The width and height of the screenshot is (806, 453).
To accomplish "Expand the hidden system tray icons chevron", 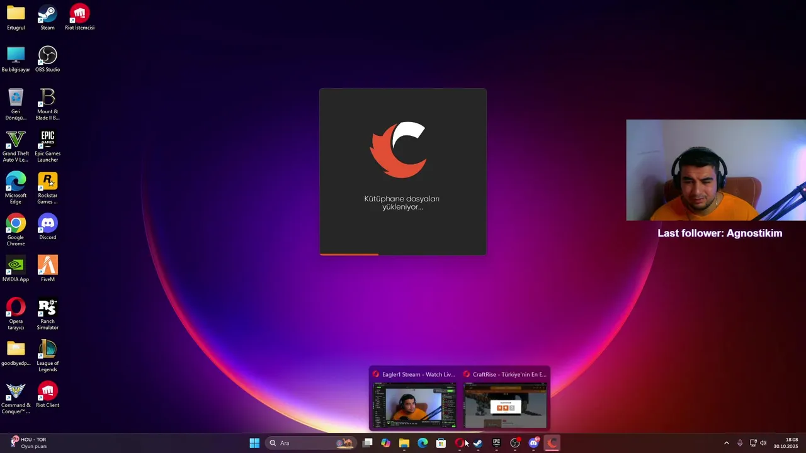I will click(x=726, y=443).
